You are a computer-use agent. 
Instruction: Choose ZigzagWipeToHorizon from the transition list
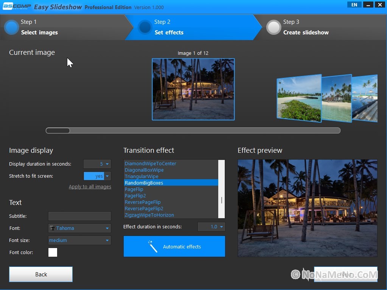[x=149, y=215]
